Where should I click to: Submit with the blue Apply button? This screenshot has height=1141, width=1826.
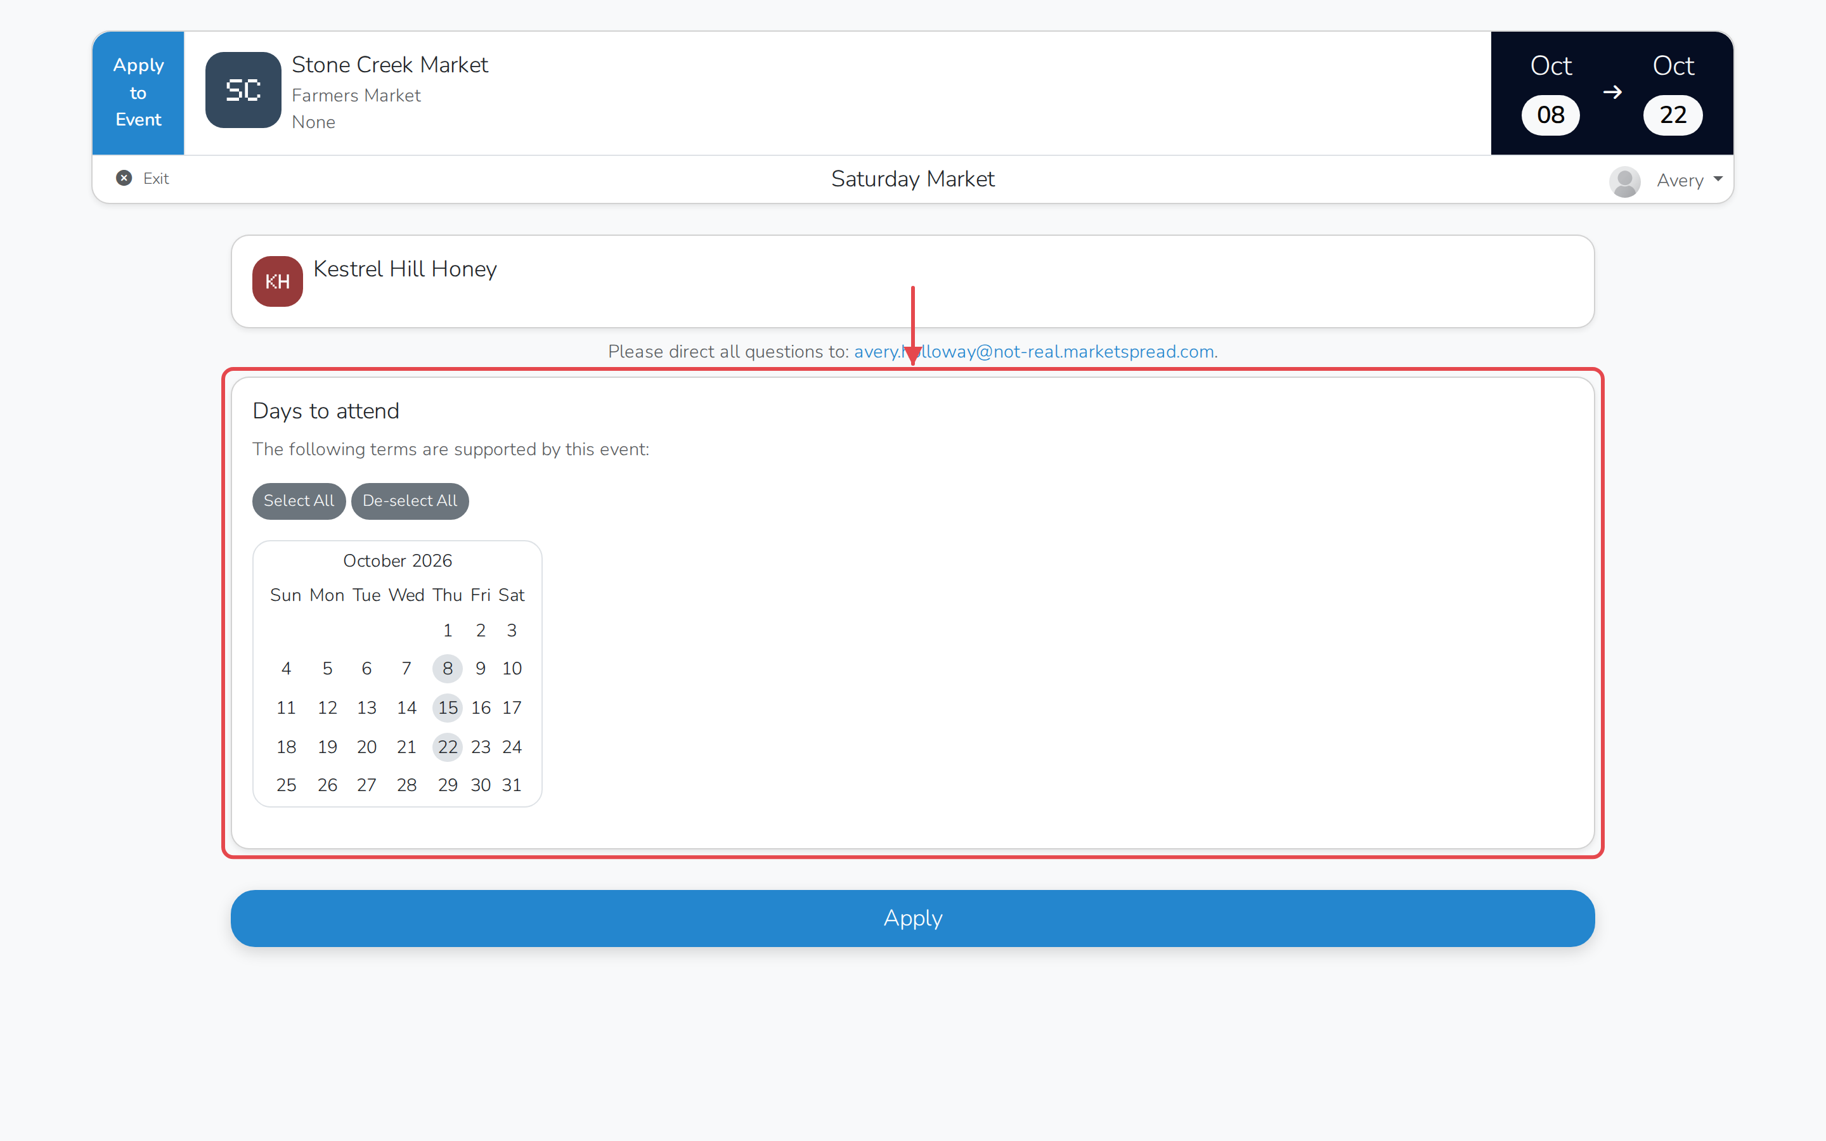click(912, 919)
